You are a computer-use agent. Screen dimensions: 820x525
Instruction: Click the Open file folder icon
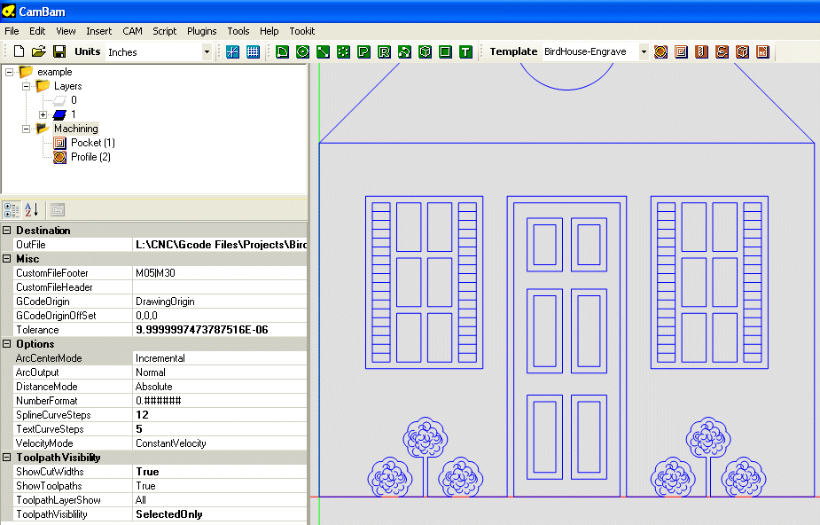point(39,52)
